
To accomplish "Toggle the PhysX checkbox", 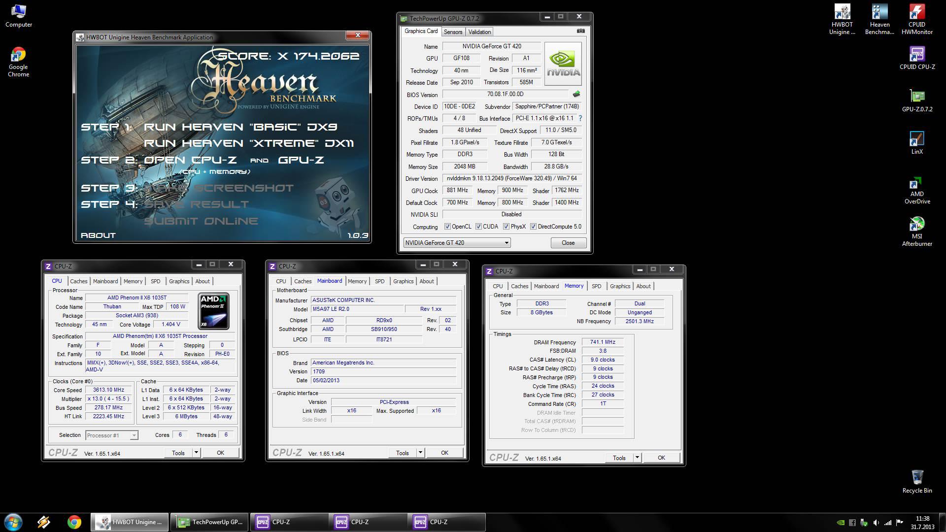I will coord(506,227).
